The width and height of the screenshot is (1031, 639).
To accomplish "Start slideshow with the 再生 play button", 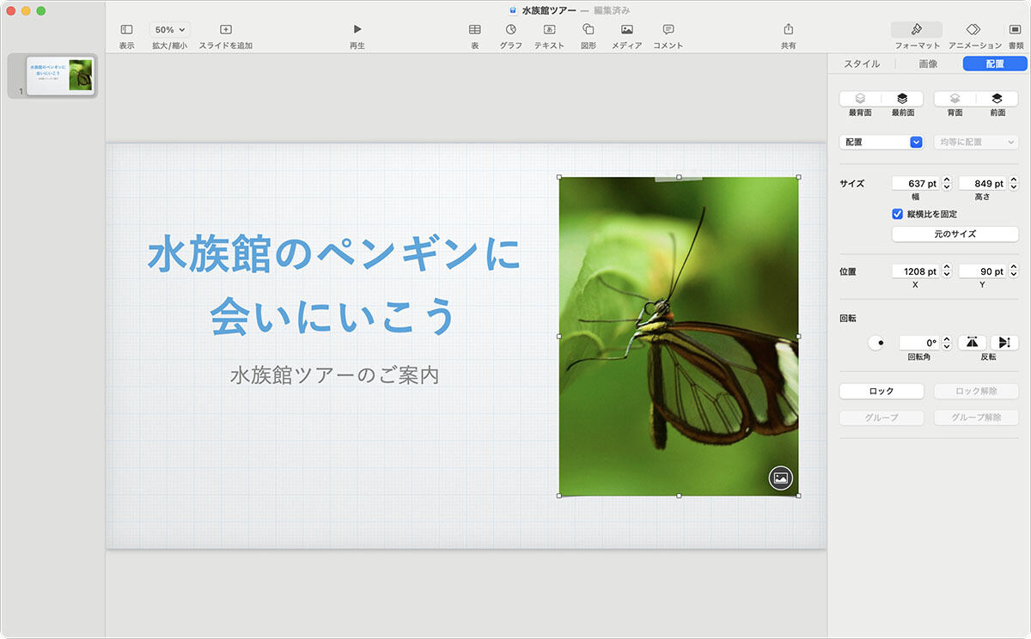I will click(357, 29).
